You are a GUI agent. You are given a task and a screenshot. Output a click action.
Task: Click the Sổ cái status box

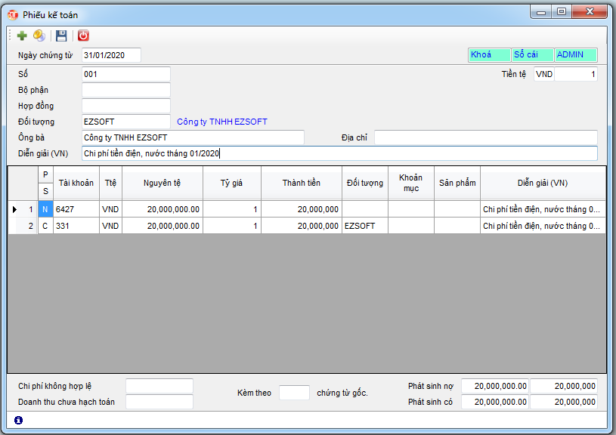pyautogui.click(x=532, y=55)
